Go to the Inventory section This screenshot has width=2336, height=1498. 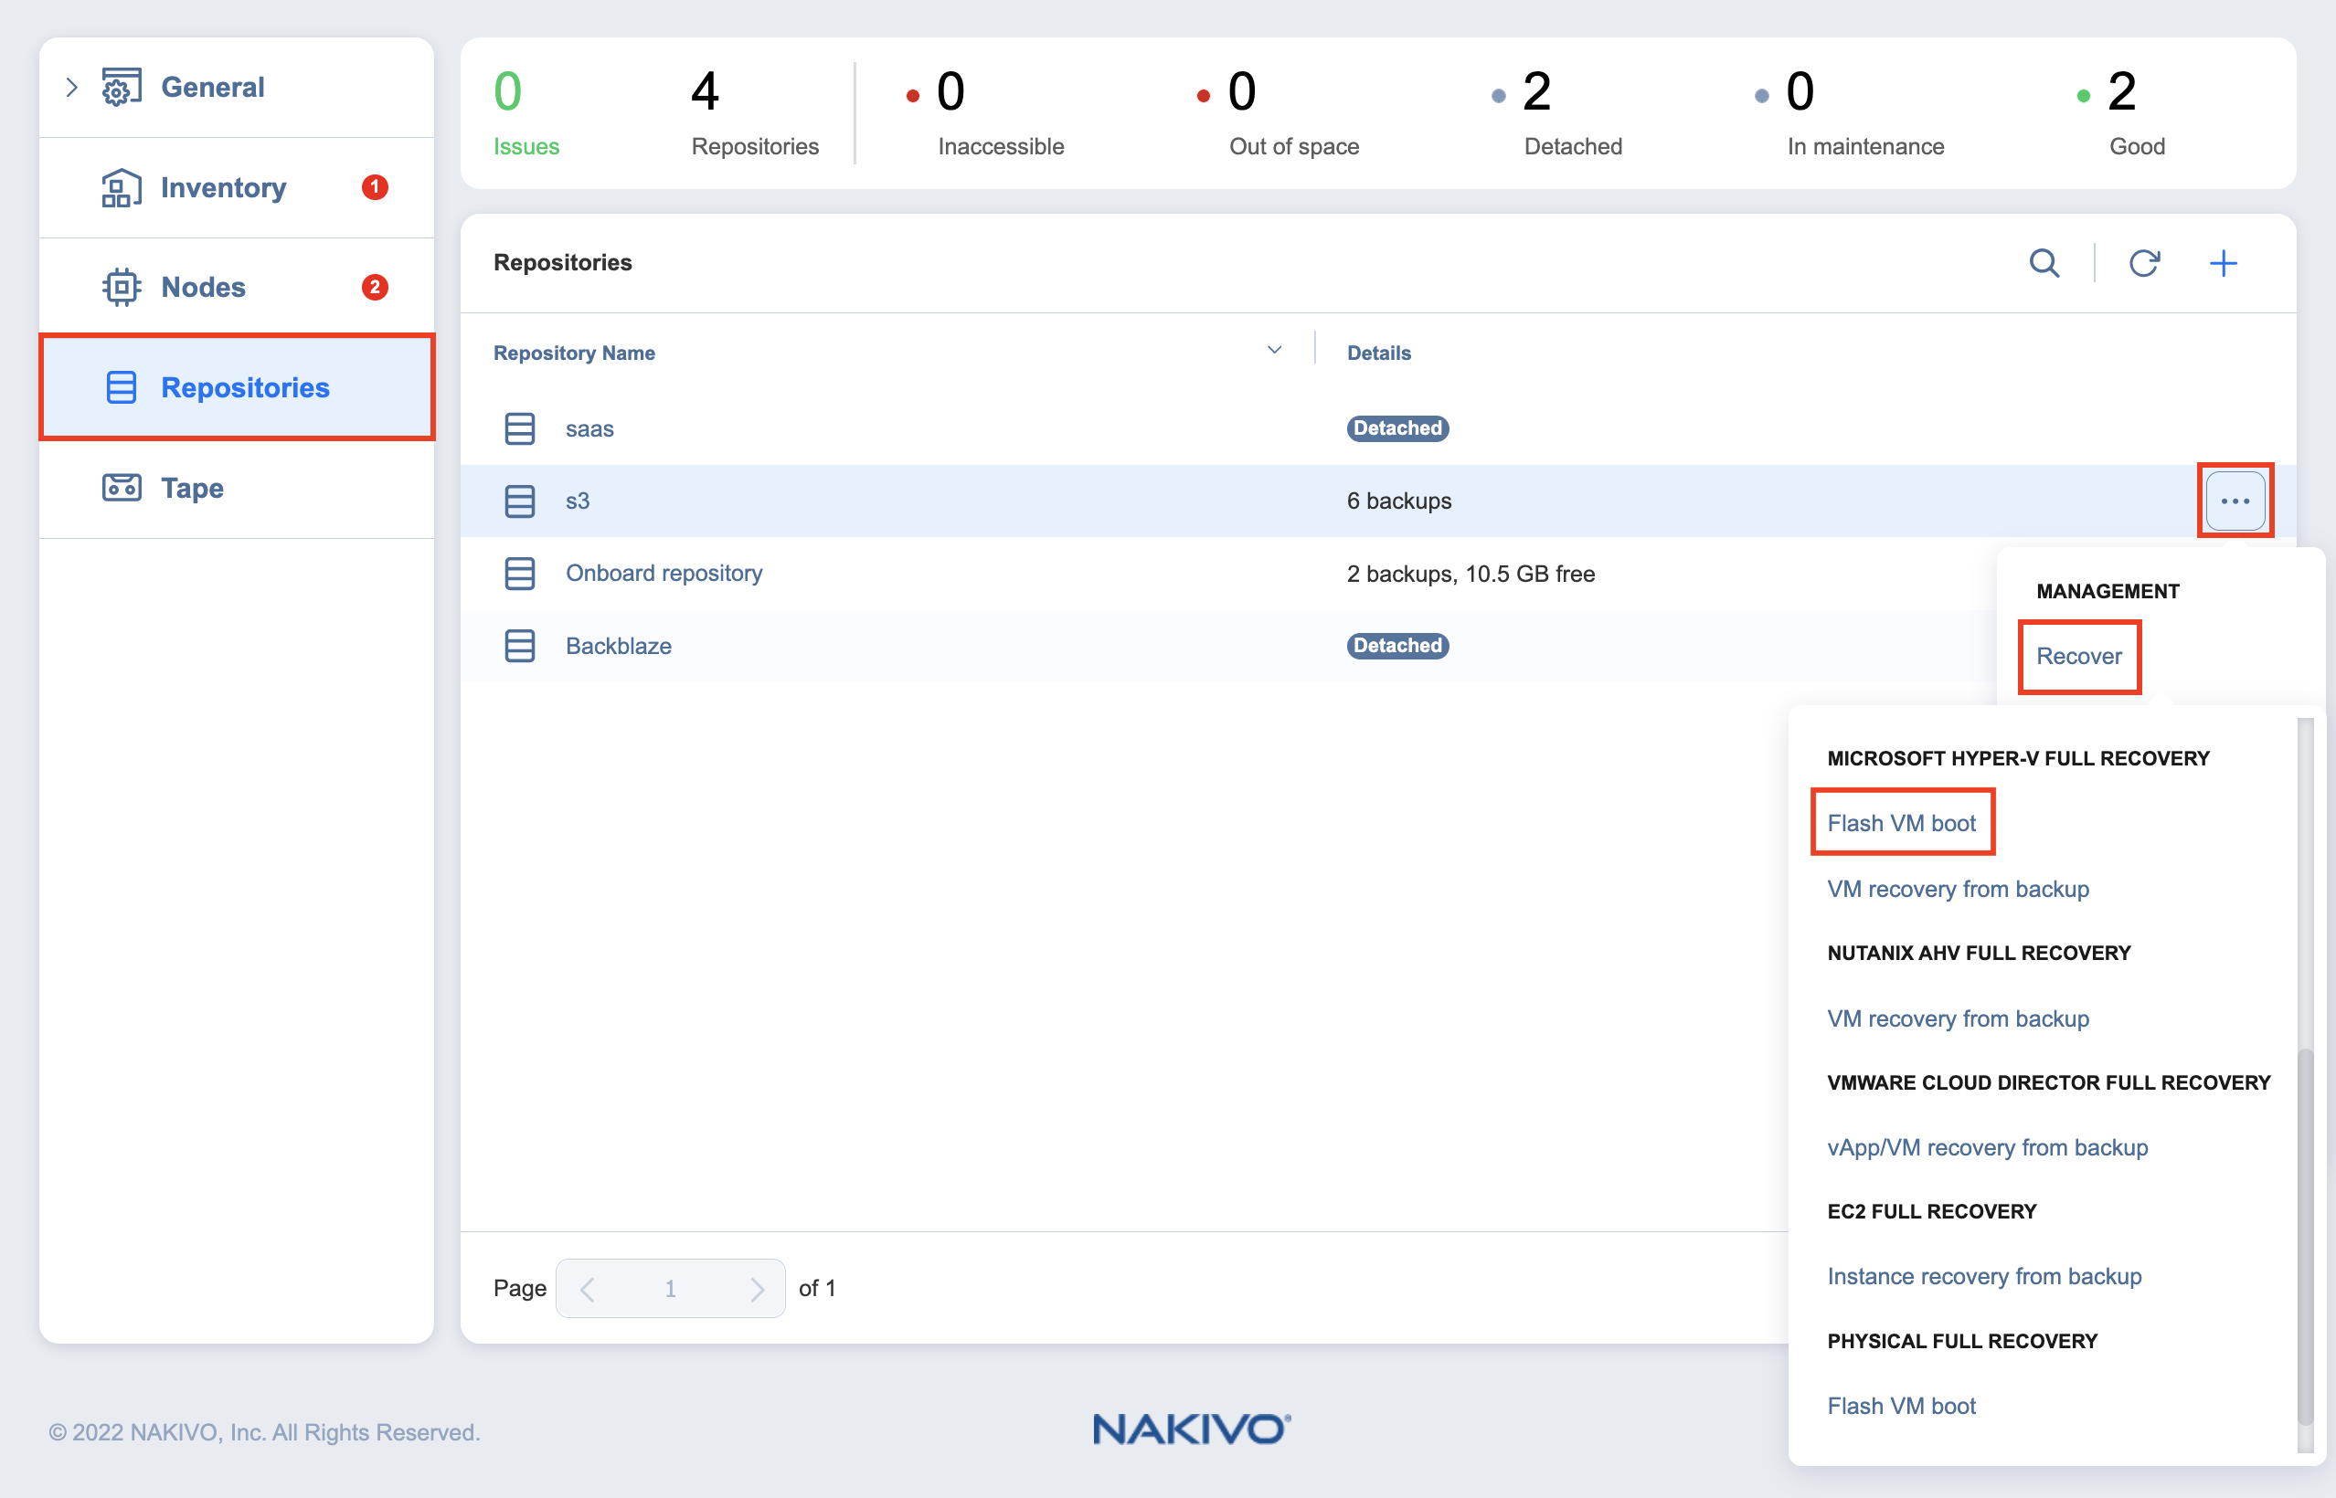(x=224, y=188)
